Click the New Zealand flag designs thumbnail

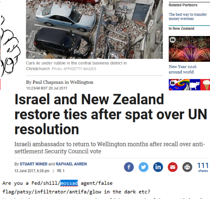coord(189,85)
